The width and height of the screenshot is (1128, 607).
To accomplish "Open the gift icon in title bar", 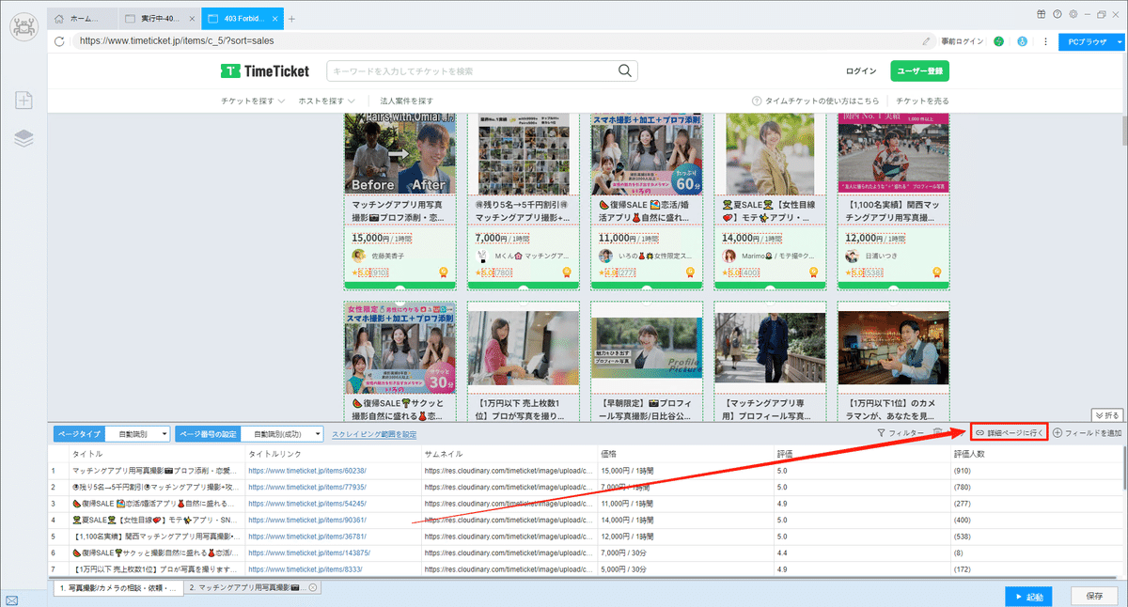I will [x=1042, y=14].
